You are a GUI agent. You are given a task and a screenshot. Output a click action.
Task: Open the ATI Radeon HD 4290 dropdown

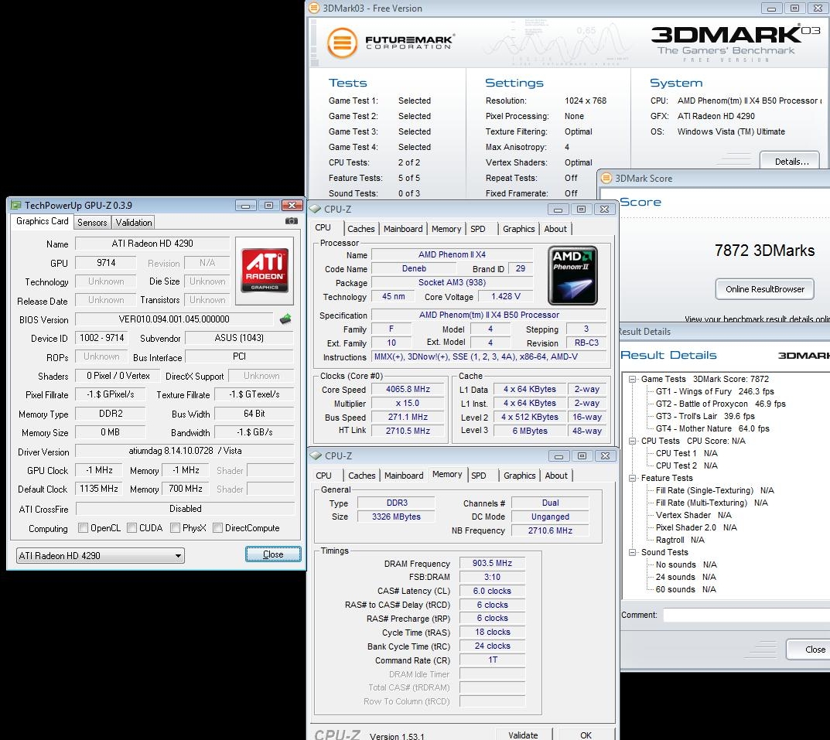(100, 555)
